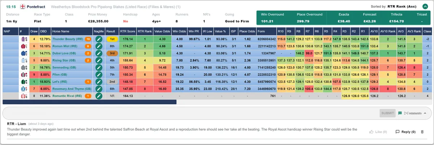The image size is (434, 145).
Task: Open Serenading (GB) horse link
Action: [64, 68]
